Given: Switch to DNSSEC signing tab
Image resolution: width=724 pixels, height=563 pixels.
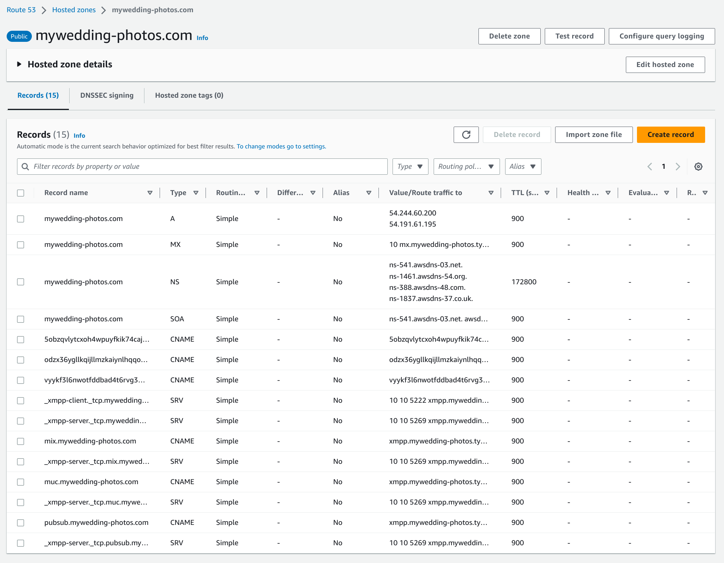Looking at the screenshot, I should pos(107,95).
